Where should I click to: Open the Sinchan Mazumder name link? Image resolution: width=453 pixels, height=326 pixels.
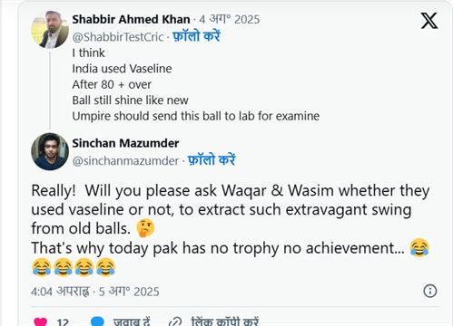pyautogui.click(x=125, y=143)
